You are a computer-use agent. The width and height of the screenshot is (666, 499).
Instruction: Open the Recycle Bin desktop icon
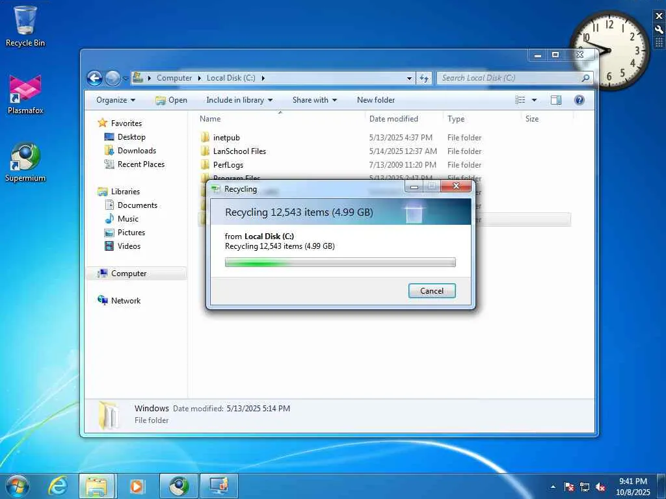25,26
